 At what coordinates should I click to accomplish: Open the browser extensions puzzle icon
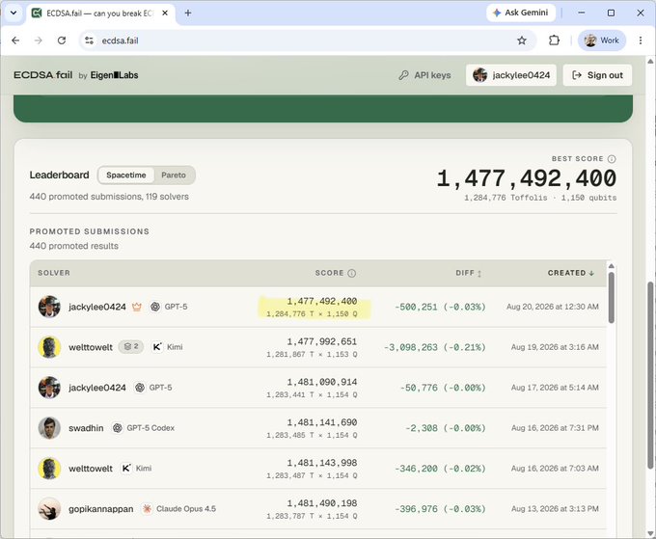point(554,40)
